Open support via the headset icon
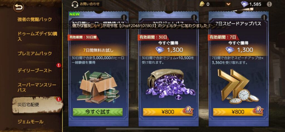Image resolution: width=285 pixels, height=132 pixels. tap(75, 4)
